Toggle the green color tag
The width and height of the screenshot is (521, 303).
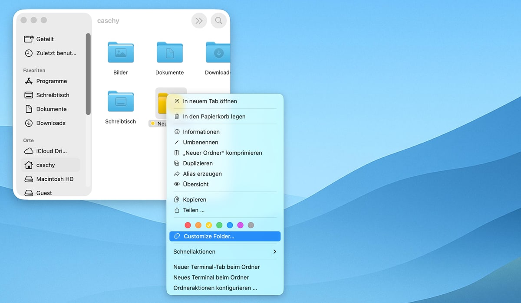coord(219,225)
